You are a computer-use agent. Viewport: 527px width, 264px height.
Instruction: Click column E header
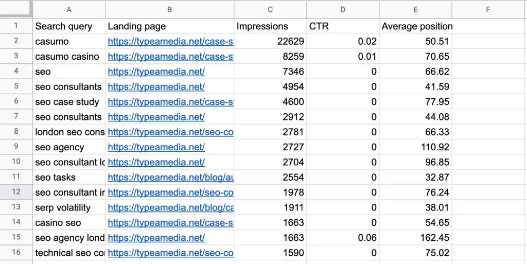416,9
